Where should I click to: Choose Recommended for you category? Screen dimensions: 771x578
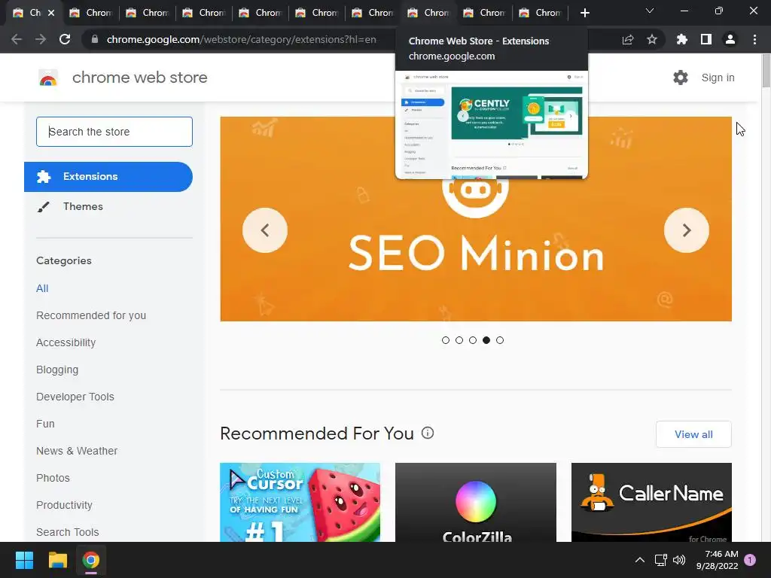click(91, 315)
